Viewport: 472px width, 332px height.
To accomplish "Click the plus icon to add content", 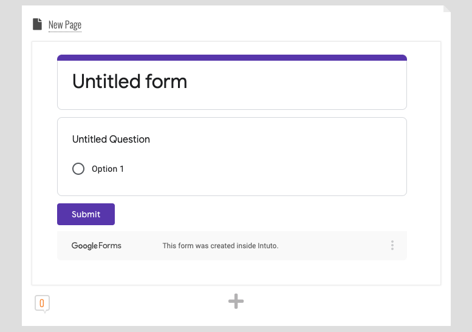I will (x=236, y=301).
